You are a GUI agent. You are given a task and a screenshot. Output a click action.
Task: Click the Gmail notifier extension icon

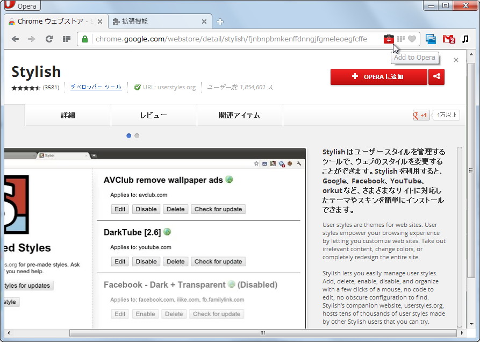pyautogui.click(x=448, y=39)
